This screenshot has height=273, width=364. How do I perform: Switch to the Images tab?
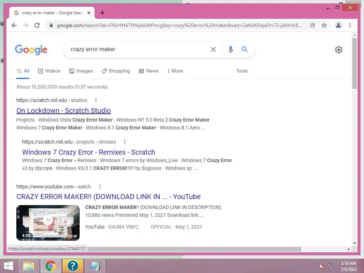click(81, 71)
